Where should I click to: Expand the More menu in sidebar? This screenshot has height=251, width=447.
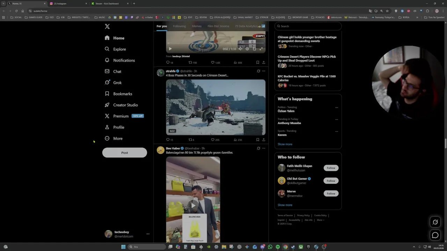[113, 138]
